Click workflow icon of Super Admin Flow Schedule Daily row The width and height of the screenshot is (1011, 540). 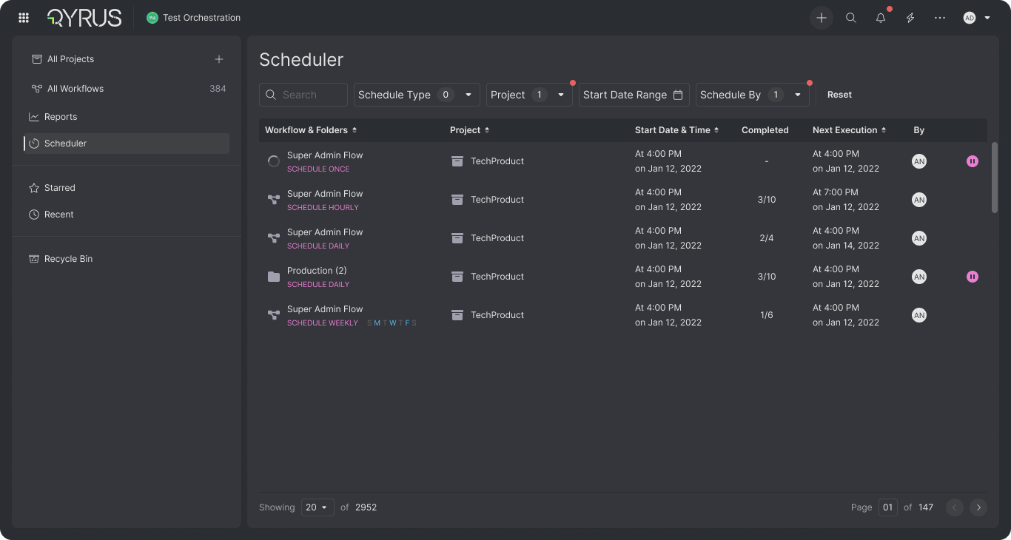[274, 238]
